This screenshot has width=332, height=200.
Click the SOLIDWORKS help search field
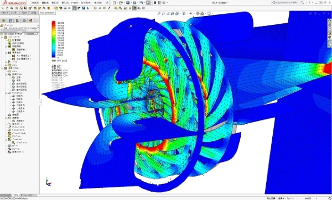[x=288, y=3]
